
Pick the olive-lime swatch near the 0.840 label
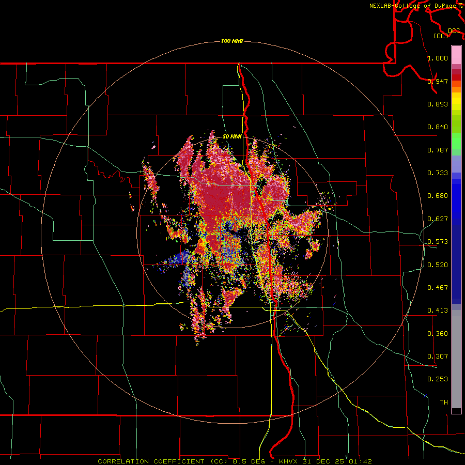pyautogui.click(x=456, y=124)
